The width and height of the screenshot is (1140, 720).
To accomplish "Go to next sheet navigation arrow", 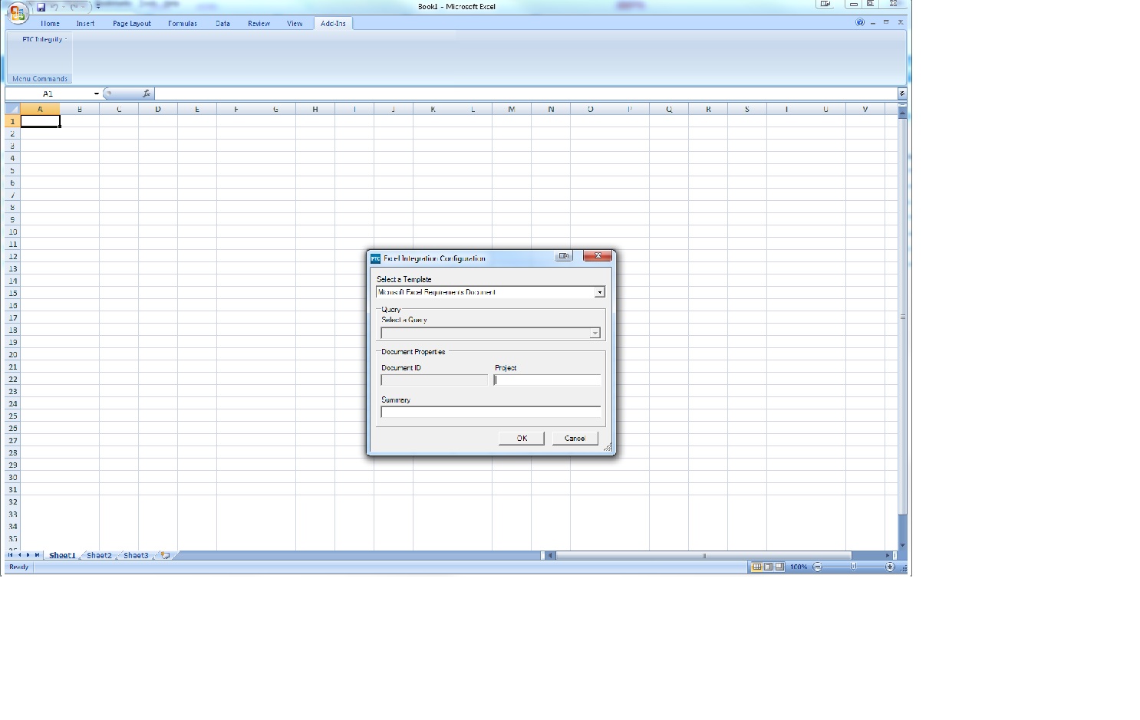I will pyautogui.click(x=28, y=555).
